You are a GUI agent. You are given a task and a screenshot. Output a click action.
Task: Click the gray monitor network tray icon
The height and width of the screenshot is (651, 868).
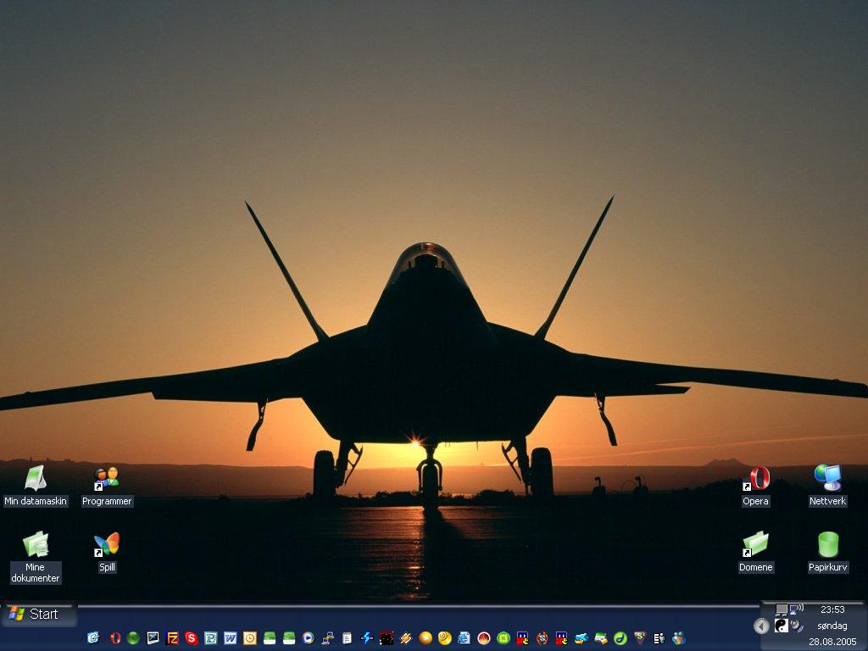point(781,609)
